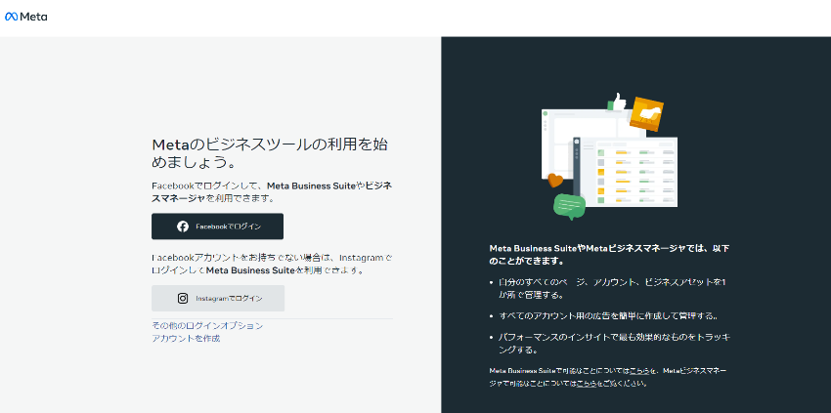This screenshot has height=413, width=831.
Task: Follow the second こちら link about ビジネスマネージャ
Action: click(587, 384)
